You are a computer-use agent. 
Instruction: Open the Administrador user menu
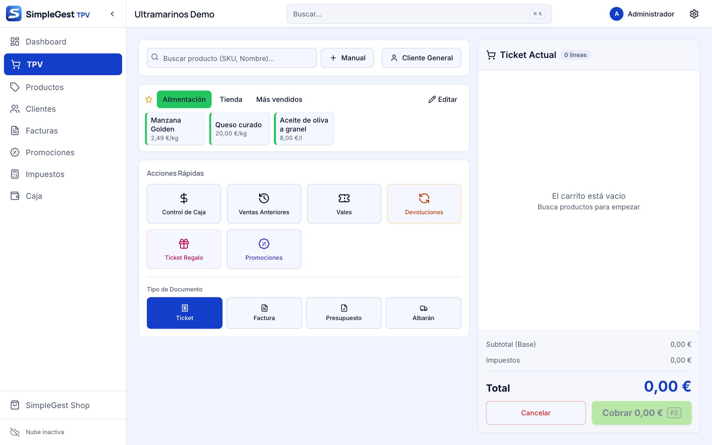click(x=642, y=14)
